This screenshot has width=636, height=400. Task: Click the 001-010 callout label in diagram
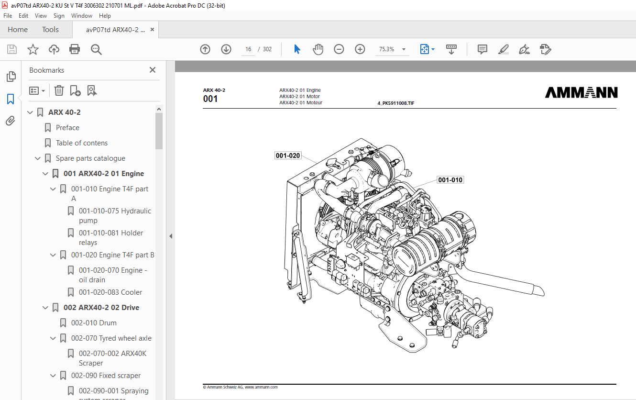pos(450,180)
